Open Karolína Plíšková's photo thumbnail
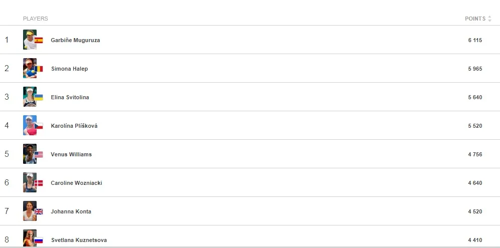500x248 pixels. (x=30, y=125)
